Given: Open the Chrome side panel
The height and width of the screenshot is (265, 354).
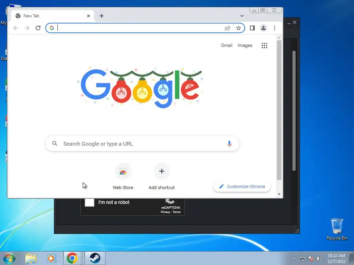Looking at the screenshot, I should tap(252, 28).
